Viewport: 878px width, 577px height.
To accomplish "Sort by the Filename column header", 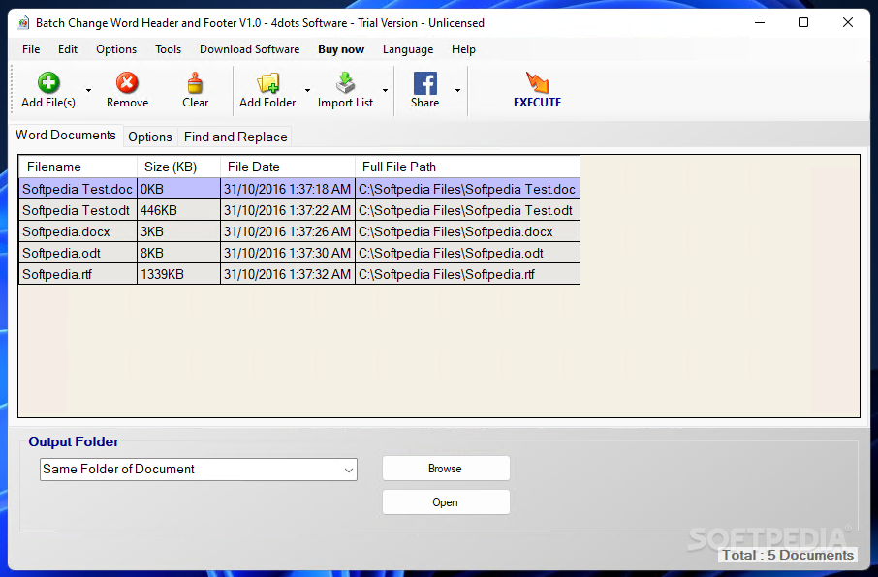I will tap(78, 167).
